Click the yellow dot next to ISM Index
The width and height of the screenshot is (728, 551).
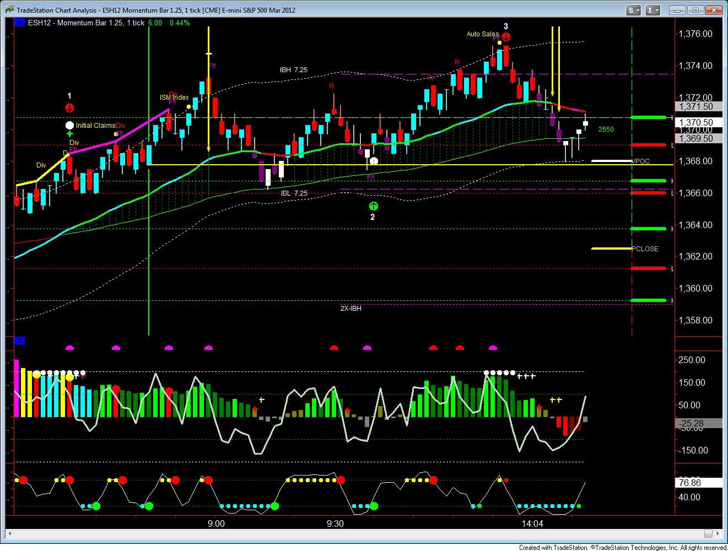(188, 106)
